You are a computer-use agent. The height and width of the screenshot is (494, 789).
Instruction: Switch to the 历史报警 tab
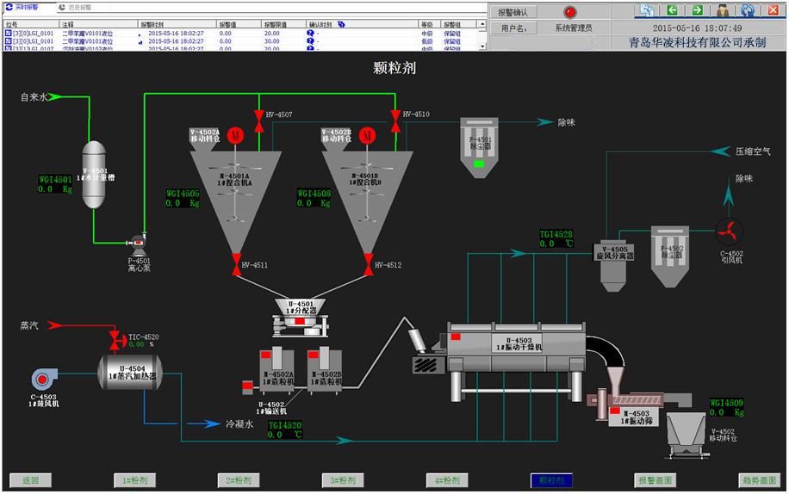coord(76,8)
